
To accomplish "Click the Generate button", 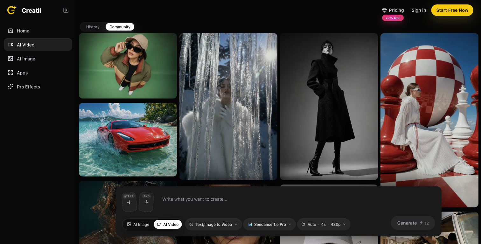I will pos(413,223).
